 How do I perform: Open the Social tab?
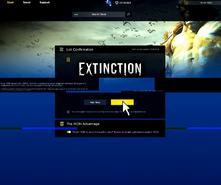(x=27, y=2)
